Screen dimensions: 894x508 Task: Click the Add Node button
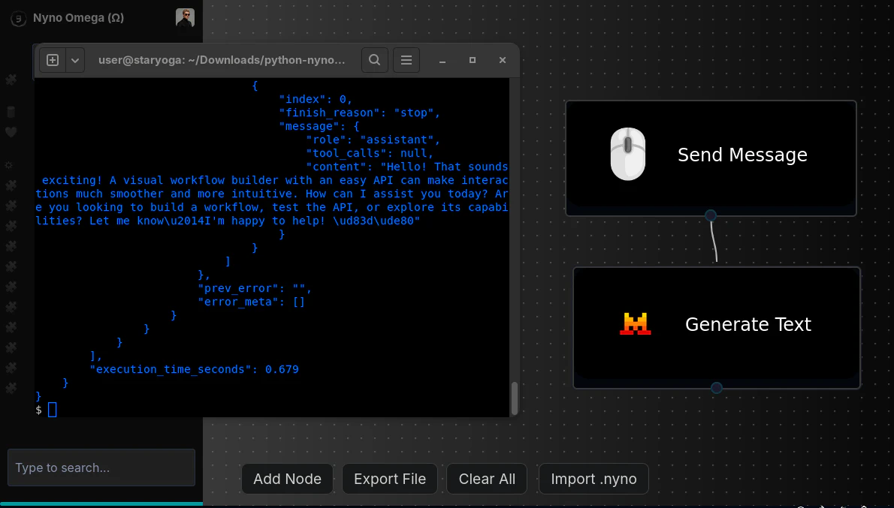(287, 479)
